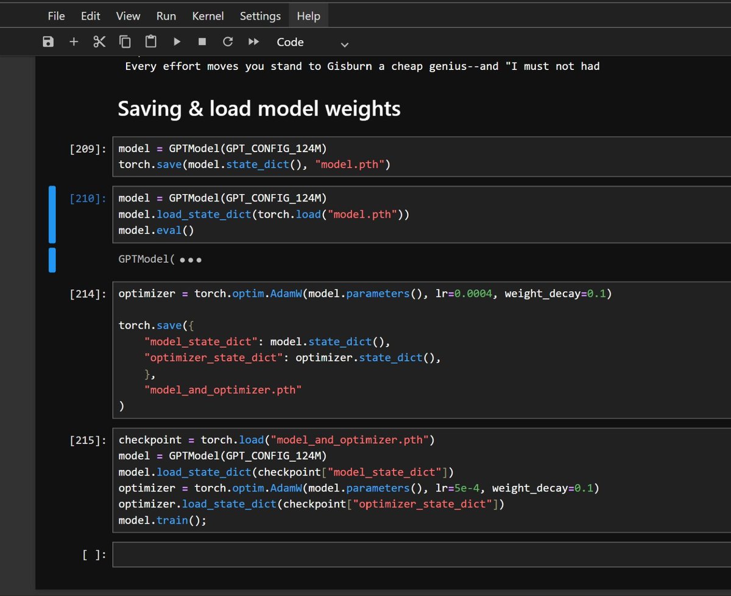Open the Settings menu
The height and width of the screenshot is (596, 731).
tap(261, 16)
